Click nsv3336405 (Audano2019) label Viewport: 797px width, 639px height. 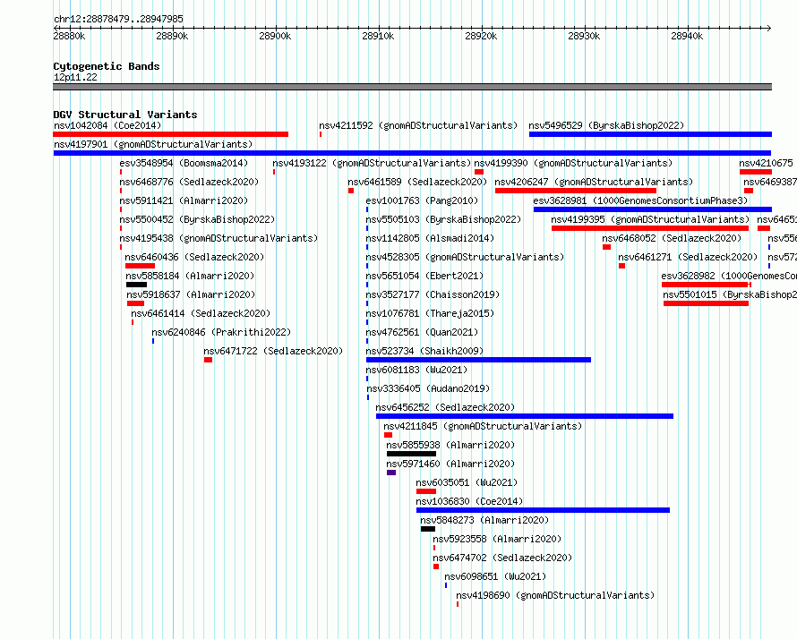point(428,388)
